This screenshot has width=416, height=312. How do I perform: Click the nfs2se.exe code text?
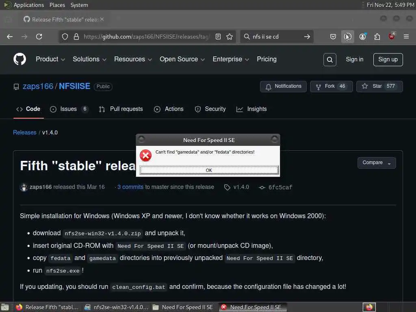[63, 271]
